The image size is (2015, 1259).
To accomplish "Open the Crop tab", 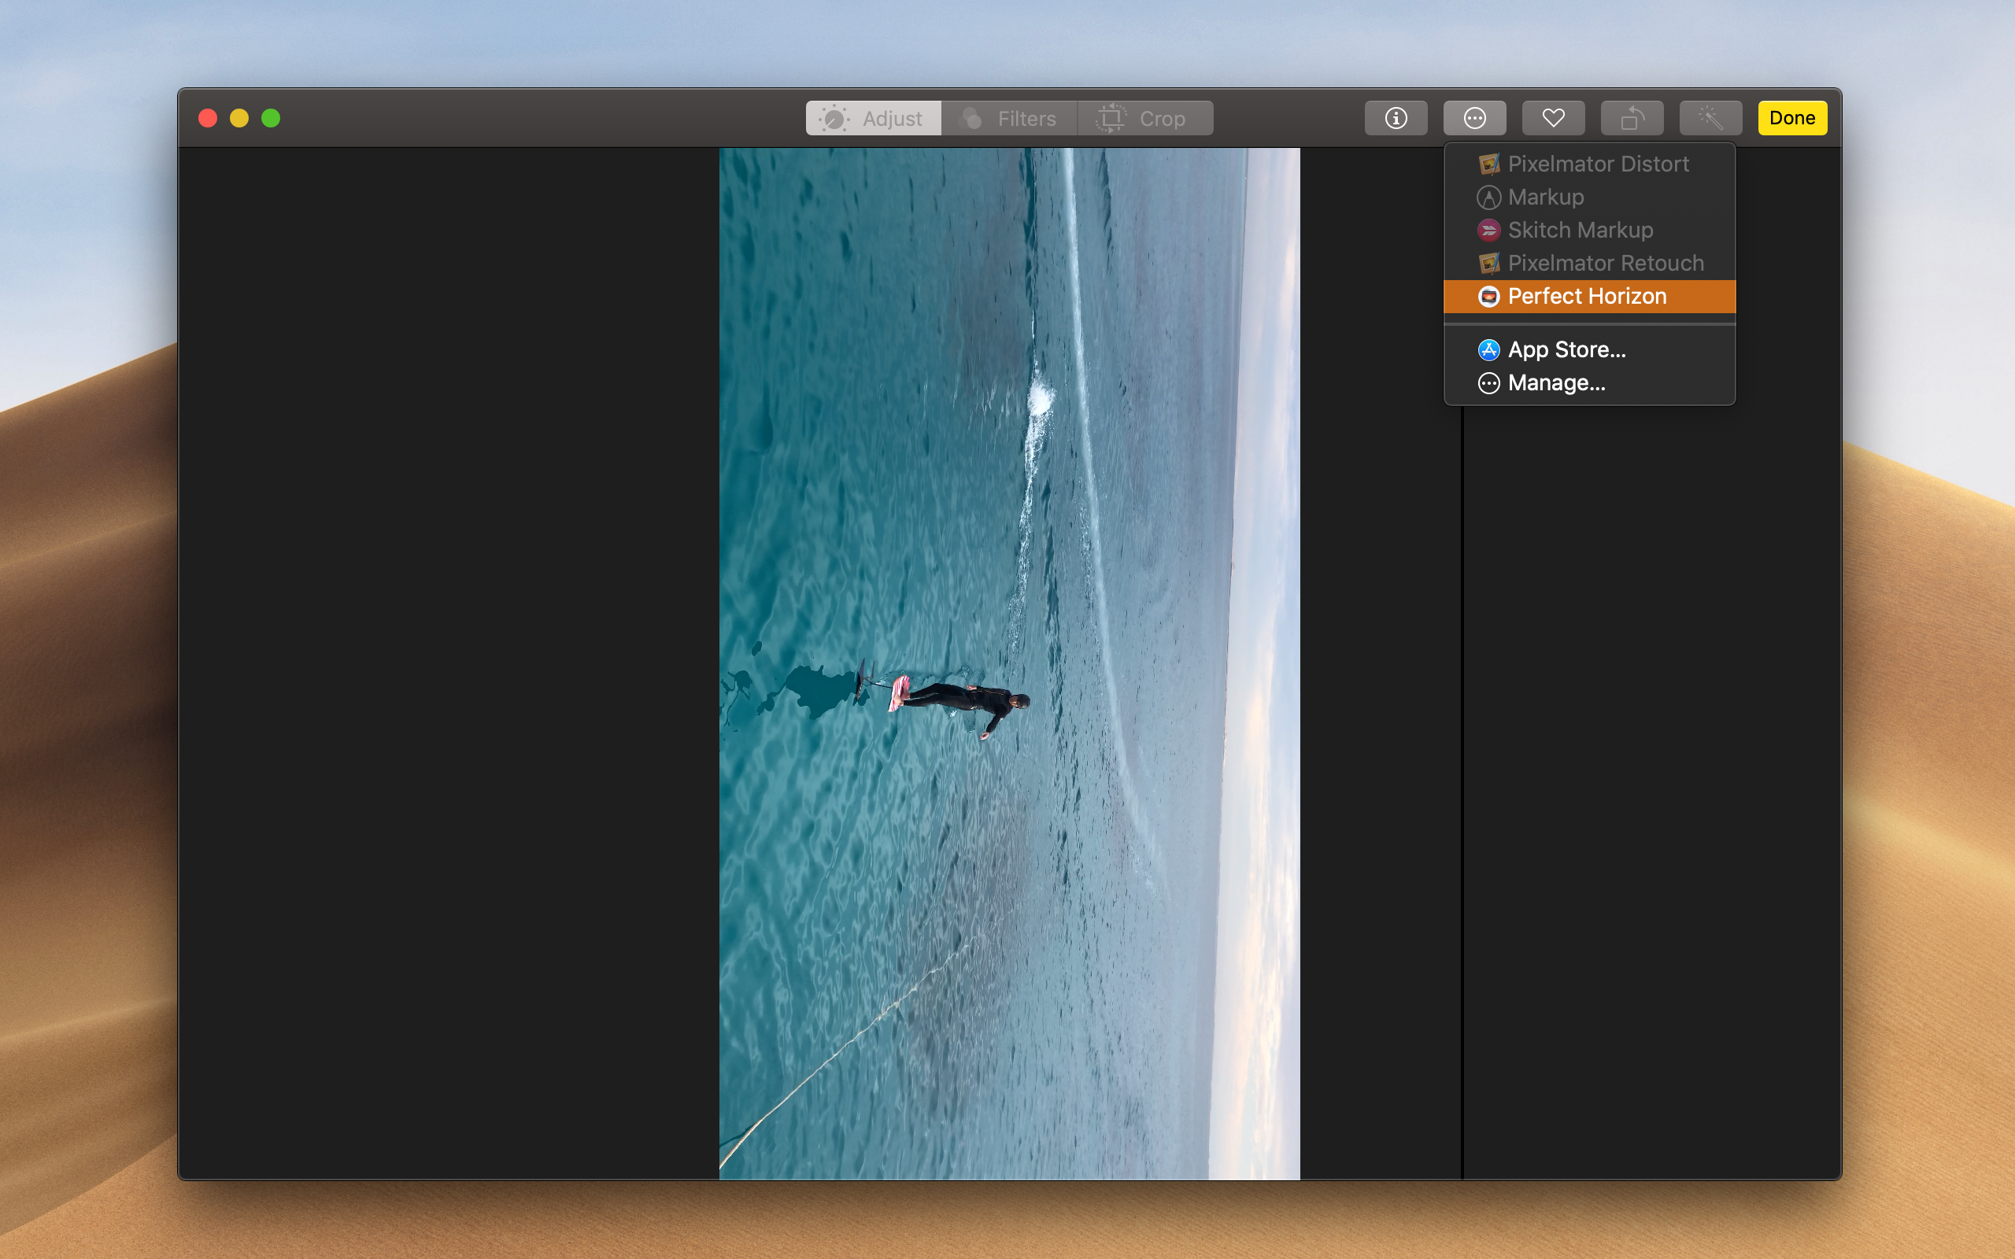I will [1145, 118].
